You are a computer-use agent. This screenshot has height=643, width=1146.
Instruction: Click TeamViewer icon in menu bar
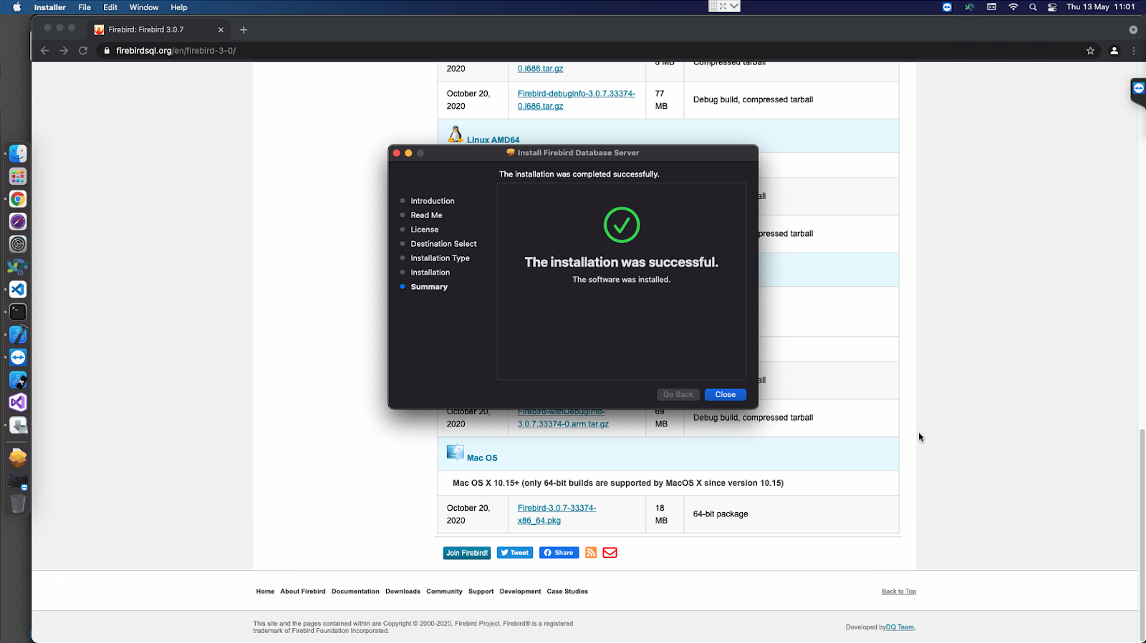point(947,7)
